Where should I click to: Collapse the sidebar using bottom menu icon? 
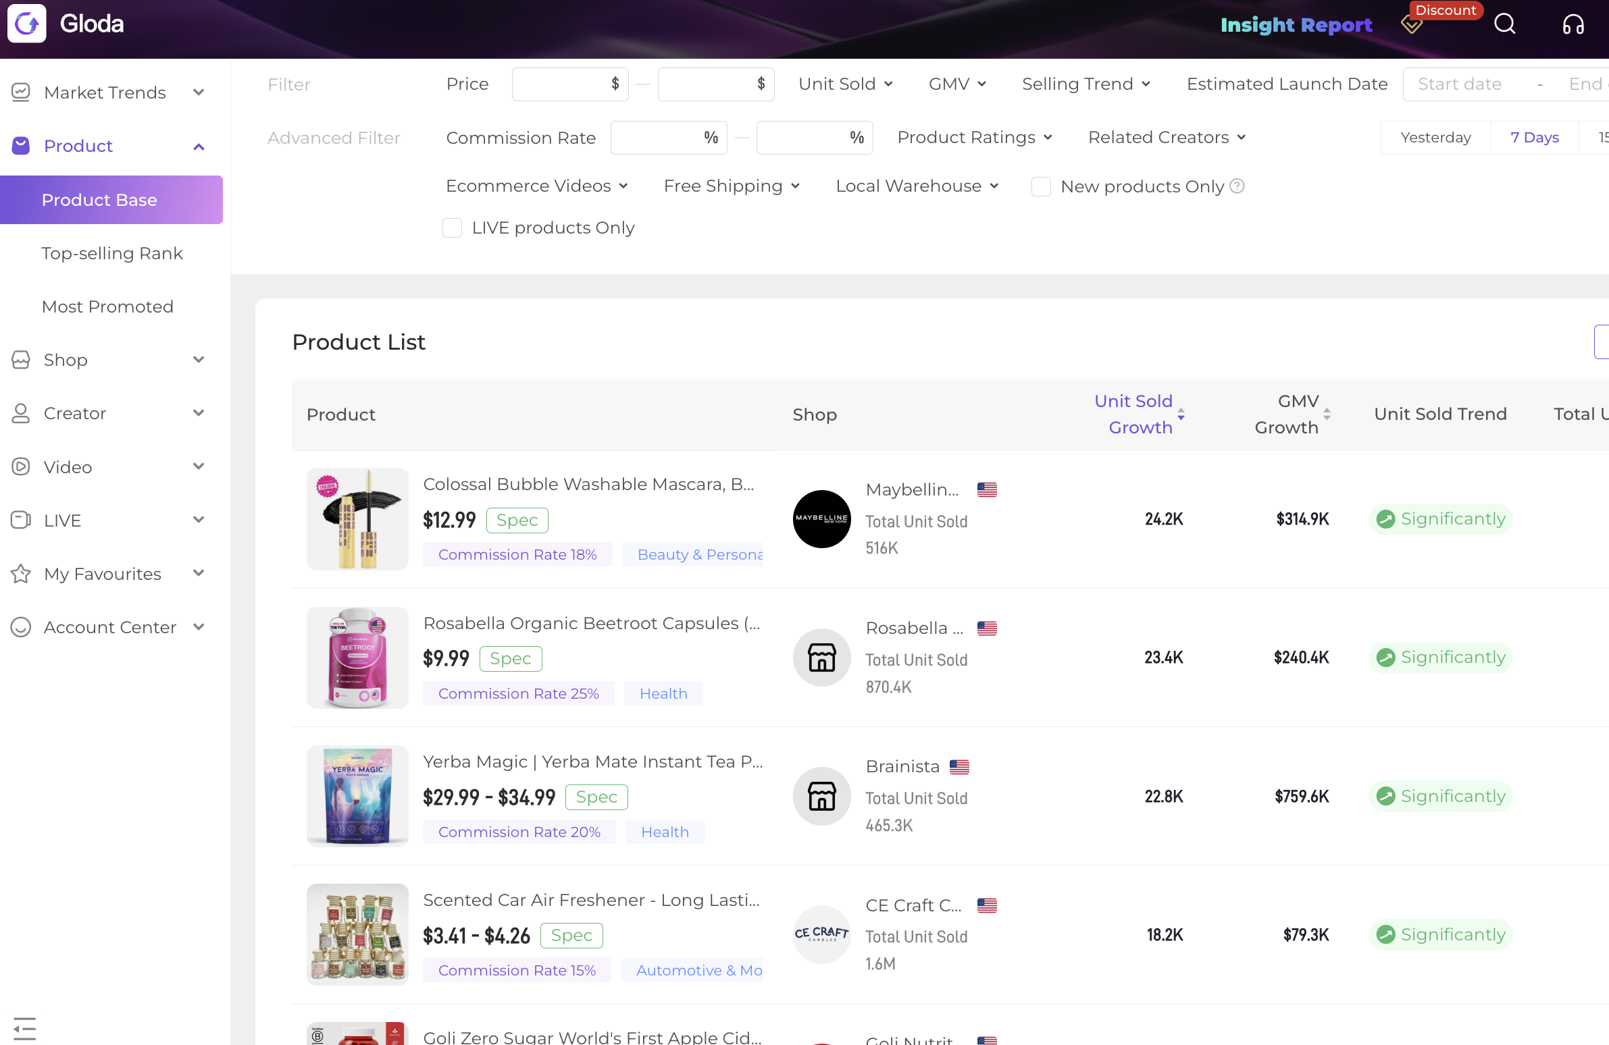pyautogui.click(x=24, y=1028)
